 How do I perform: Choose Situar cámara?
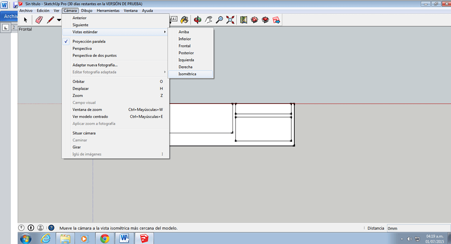click(x=116, y=133)
